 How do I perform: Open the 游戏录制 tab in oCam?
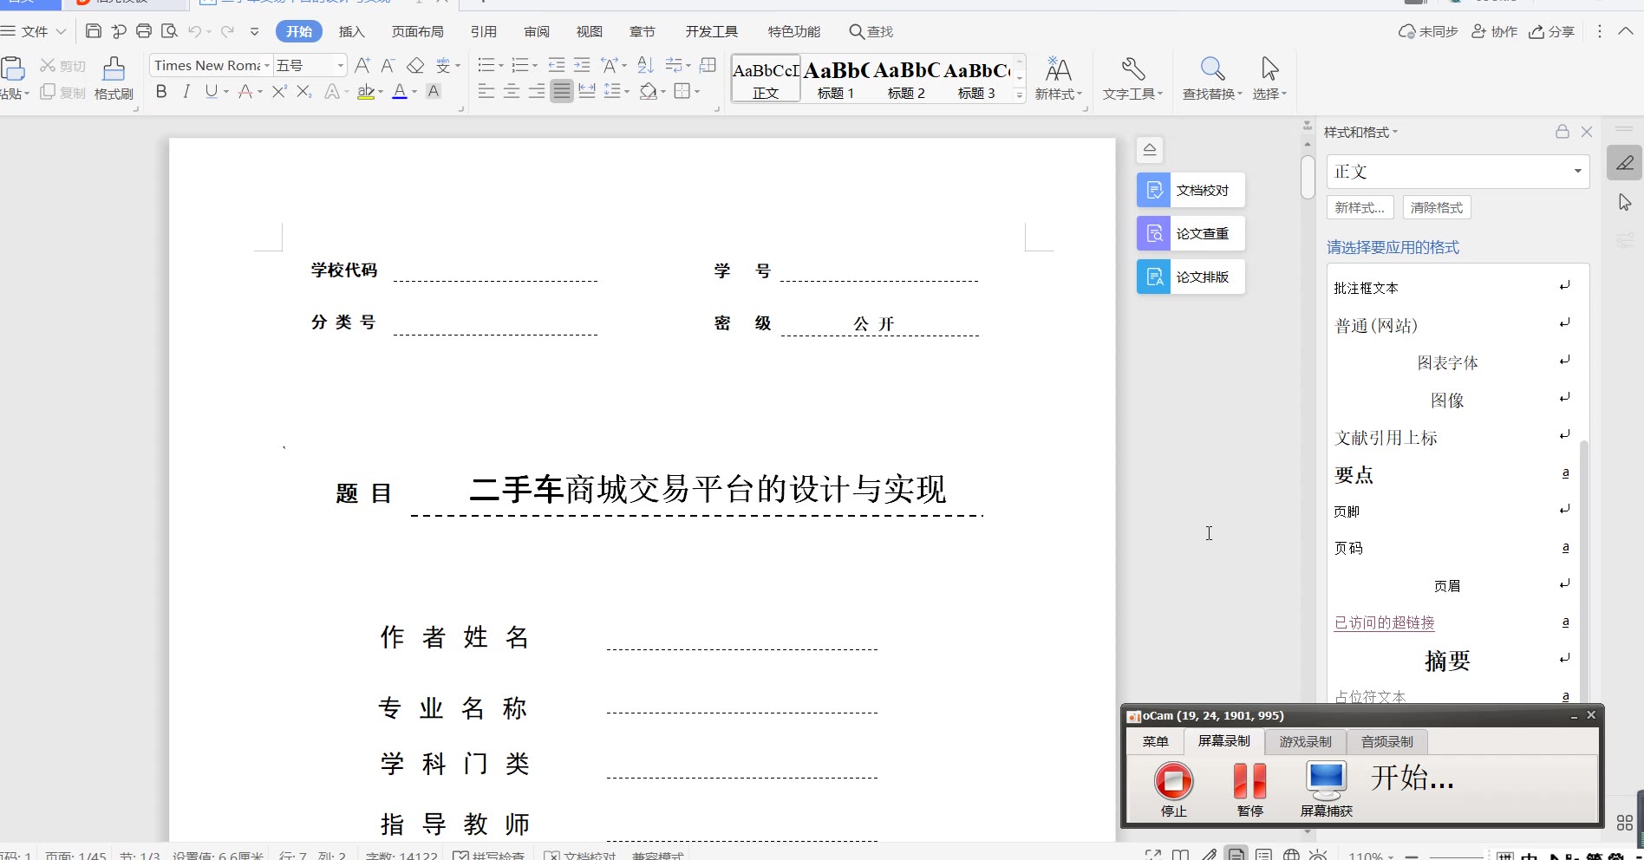click(1305, 742)
